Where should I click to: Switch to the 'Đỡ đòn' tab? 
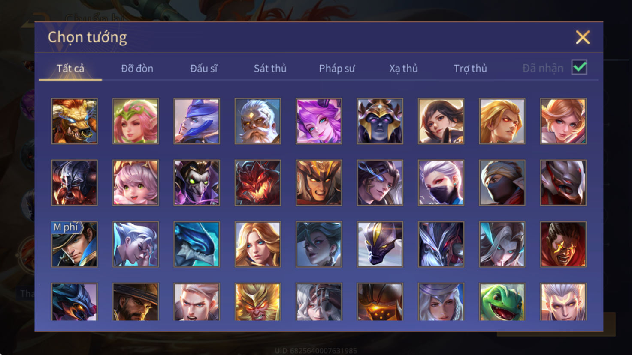pyautogui.click(x=137, y=68)
